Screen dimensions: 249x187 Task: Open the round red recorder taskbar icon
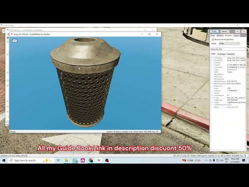(x=107, y=161)
